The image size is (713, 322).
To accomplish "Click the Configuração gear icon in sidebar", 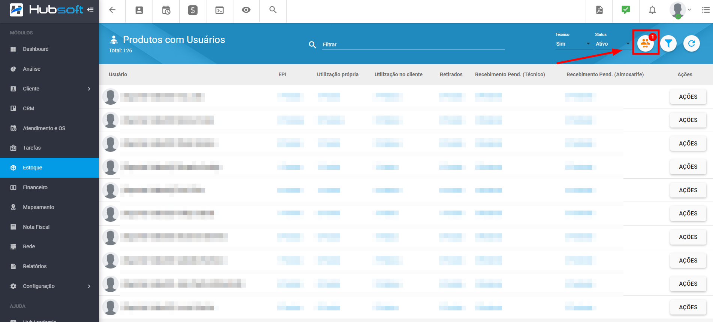I will click(13, 286).
